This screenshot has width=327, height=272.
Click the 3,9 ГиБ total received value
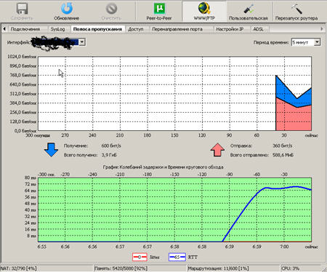(109, 155)
